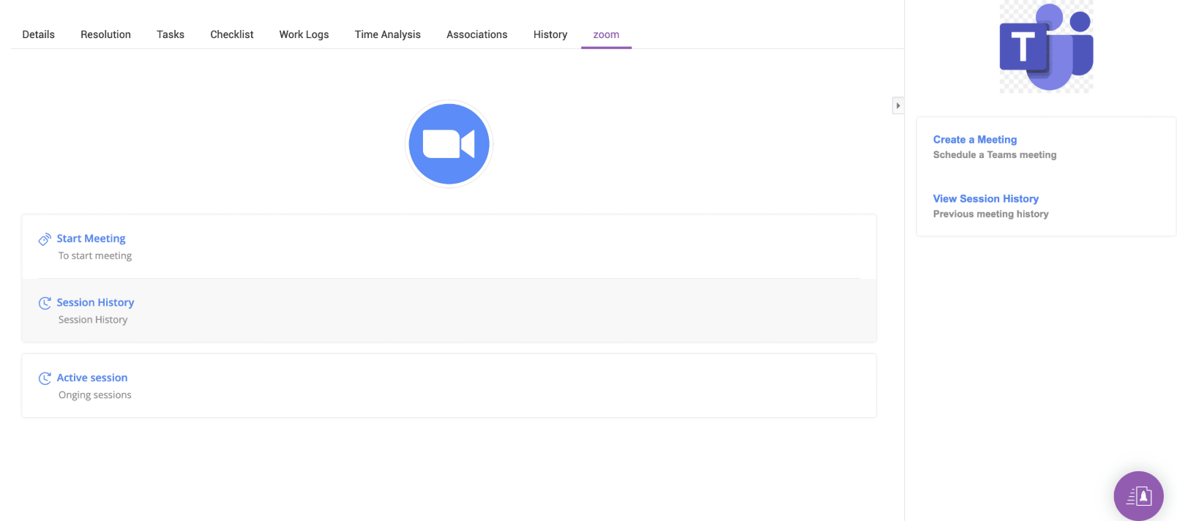This screenshot has width=1177, height=521.
Task: Go to the Checklist tab
Action: click(232, 34)
